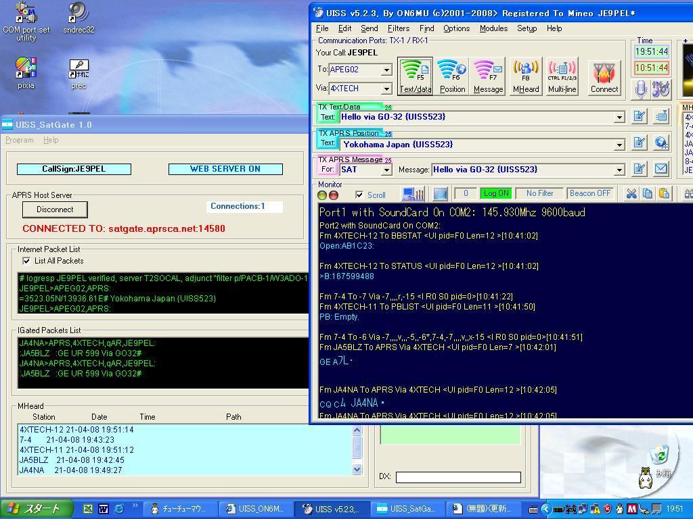Toggle the Log ON indicator
693x519 pixels.
pyautogui.click(x=496, y=193)
